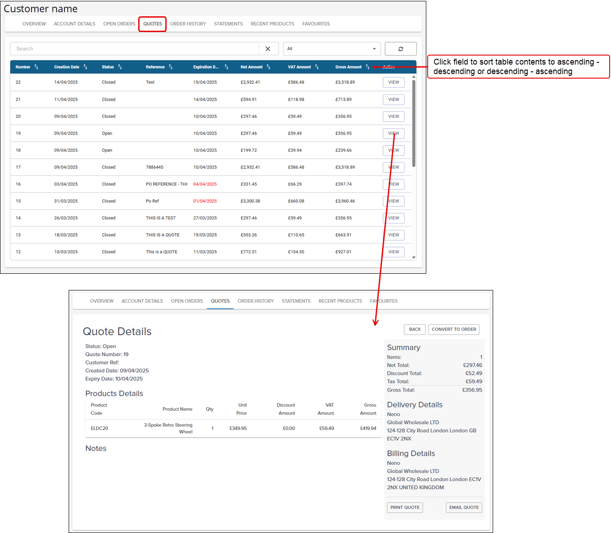The image size is (611, 533).
Task: Sort table by Number column arrows
Action: [36, 67]
